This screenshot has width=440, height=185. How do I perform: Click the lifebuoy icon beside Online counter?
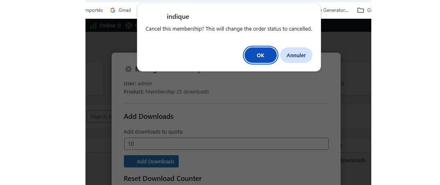coord(129,25)
